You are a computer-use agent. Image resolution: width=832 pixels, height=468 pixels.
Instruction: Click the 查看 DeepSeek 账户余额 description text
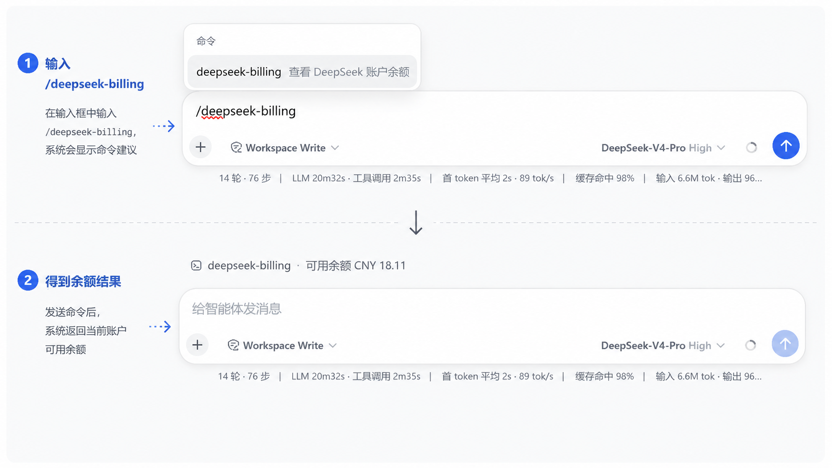(x=349, y=72)
